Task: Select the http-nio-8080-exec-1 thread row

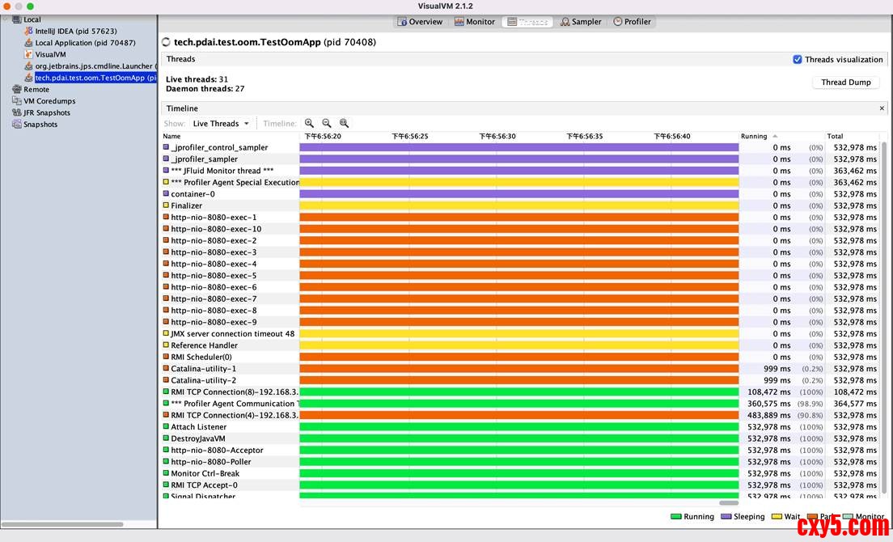Action: [x=214, y=218]
